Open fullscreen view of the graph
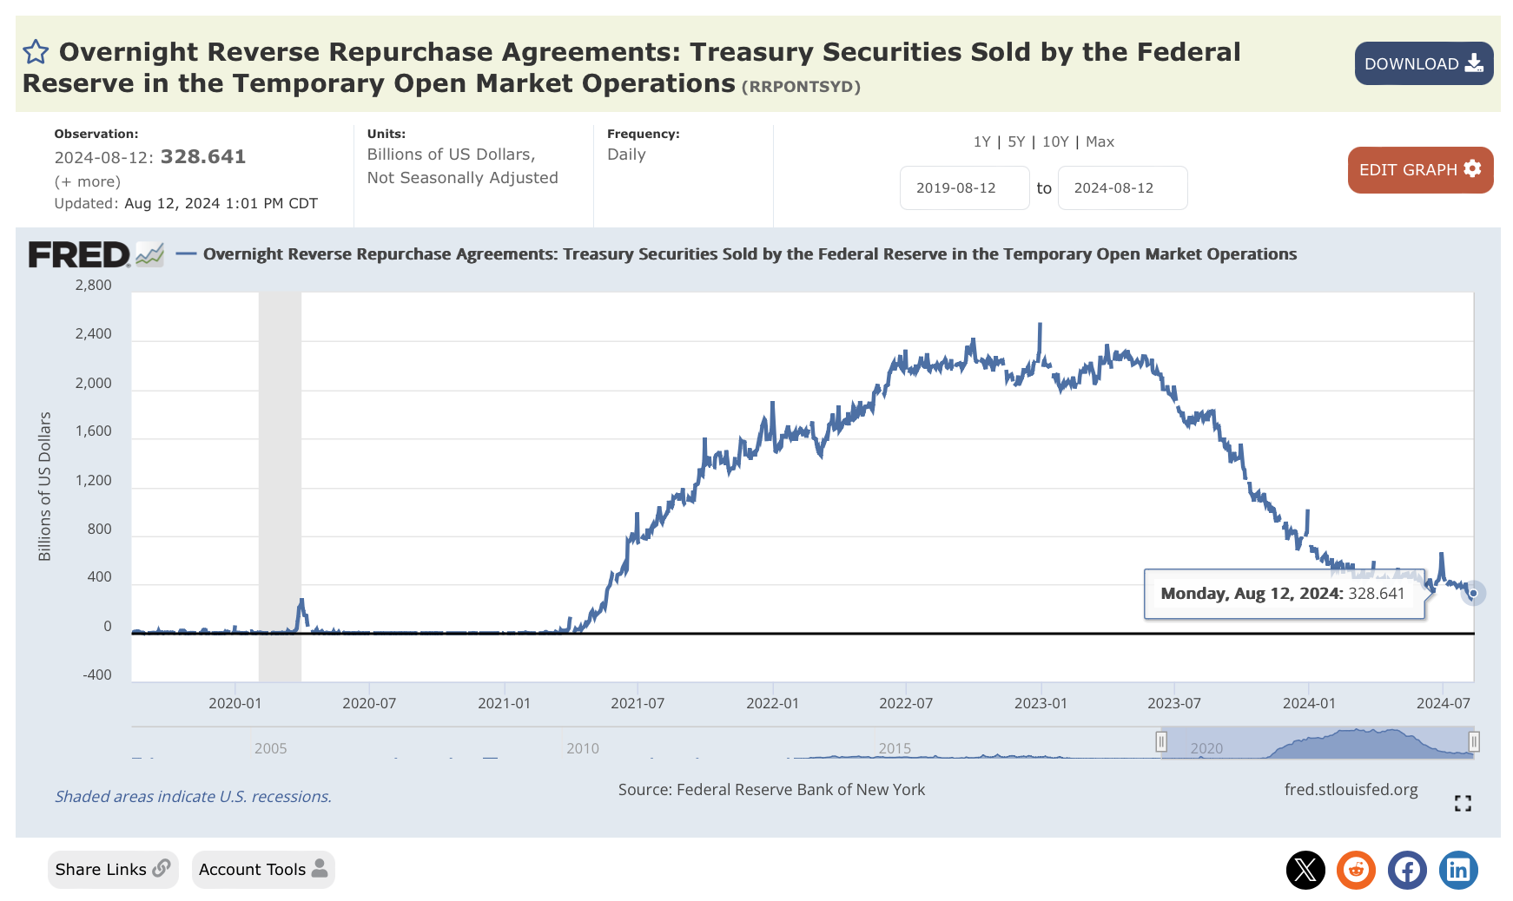The image size is (1513, 901). pos(1463,804)
